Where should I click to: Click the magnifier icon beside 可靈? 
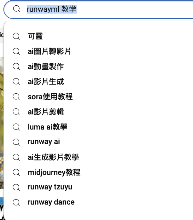coord(16,36)
